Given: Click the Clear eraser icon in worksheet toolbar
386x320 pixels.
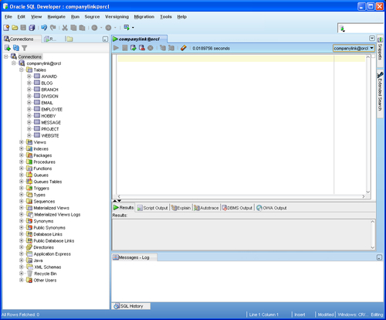Looking at the screenshot, I should (x=184, y=48).
